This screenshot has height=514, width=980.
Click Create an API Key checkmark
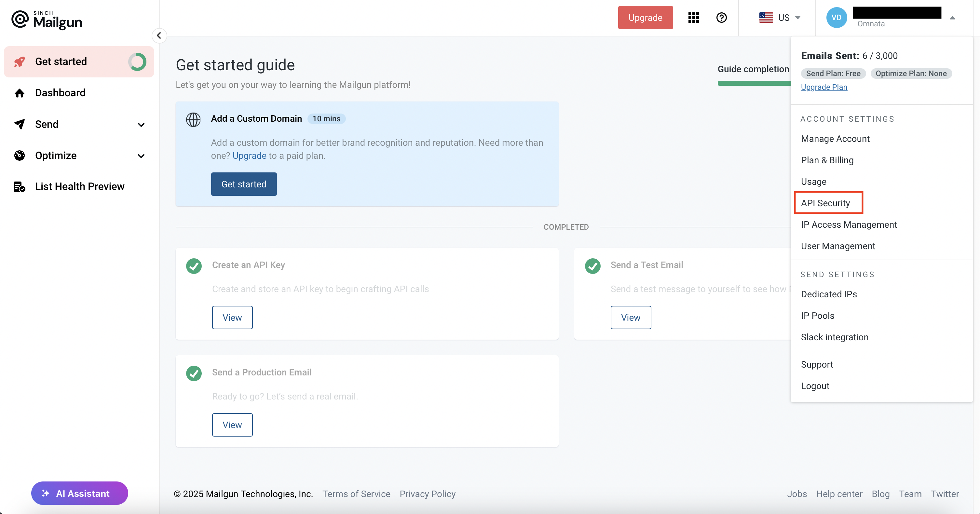(194, 266)
